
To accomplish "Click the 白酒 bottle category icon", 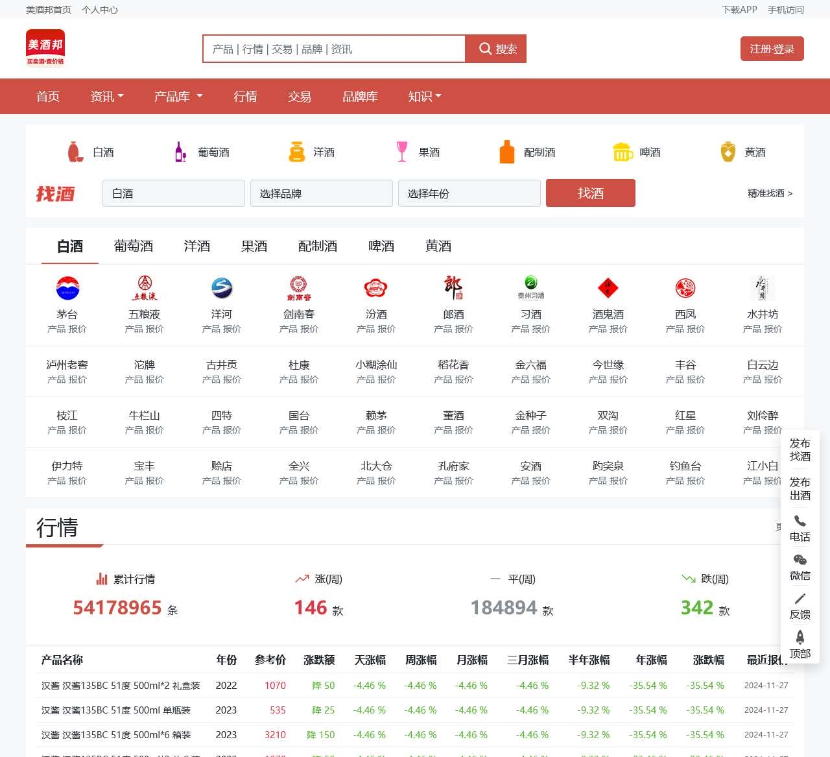I will click(x=76, y=152).
